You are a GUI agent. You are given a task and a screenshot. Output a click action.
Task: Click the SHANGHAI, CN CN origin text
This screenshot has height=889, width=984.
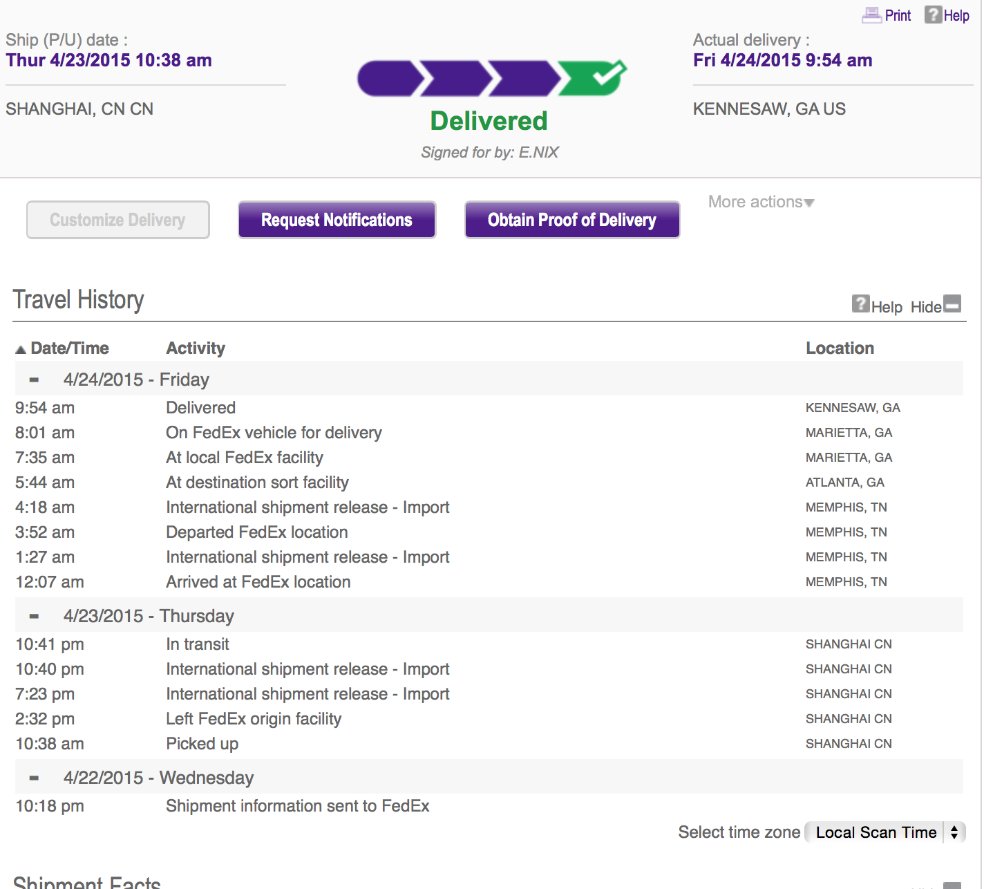click(x=79, y=109)
